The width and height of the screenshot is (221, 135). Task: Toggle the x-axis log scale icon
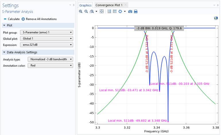pos(109,11)
